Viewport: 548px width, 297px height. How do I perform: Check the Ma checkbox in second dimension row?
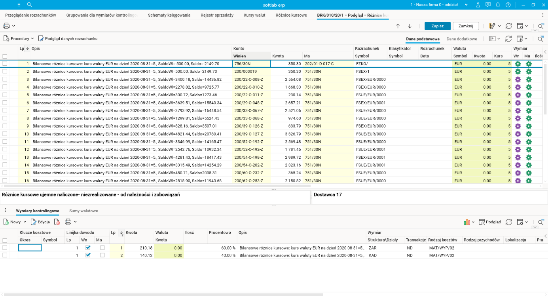pos(102,255)
